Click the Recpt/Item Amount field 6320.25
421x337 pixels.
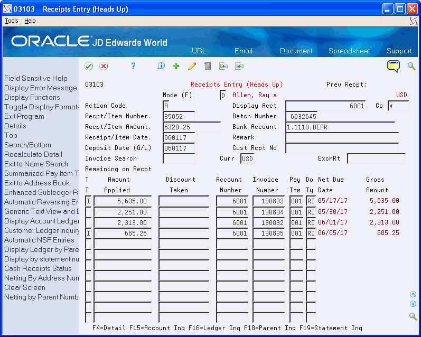[x=192, y=127]
